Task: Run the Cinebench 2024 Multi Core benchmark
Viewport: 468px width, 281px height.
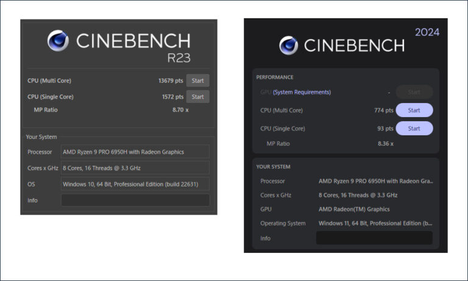Action: (414, 110)
